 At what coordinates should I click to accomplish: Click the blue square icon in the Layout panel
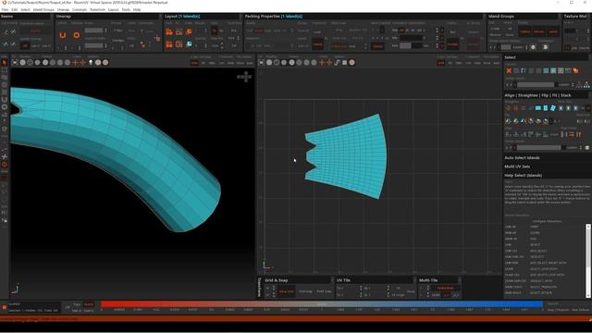(189, 44)
